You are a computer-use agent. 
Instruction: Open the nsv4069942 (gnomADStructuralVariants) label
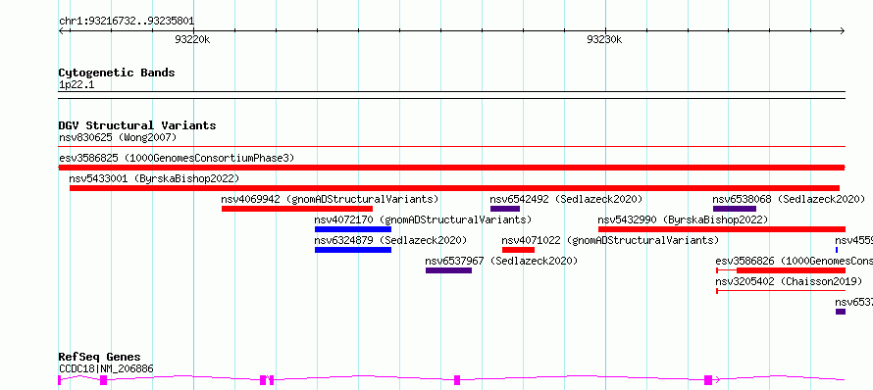coord(330,199)
